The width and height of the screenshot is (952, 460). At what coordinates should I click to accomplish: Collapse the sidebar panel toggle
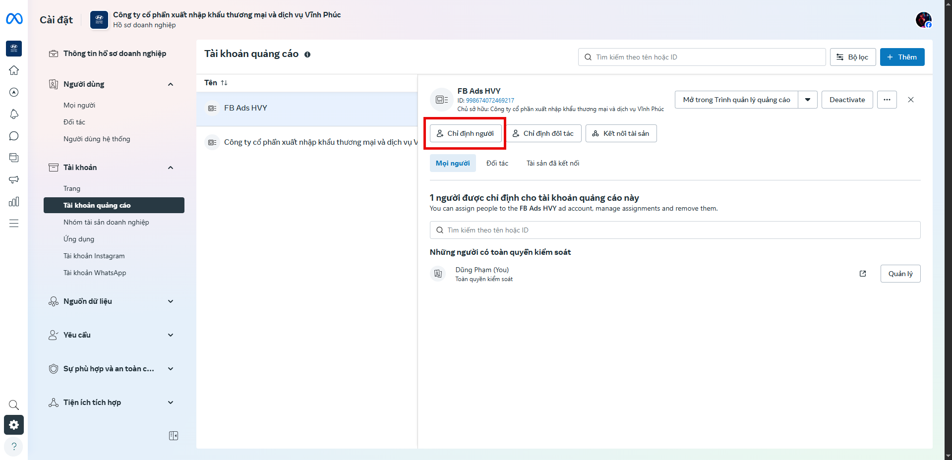pyautogui.click(x=174, y=436)
